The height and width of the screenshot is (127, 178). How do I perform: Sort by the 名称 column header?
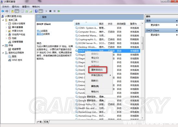(x=86, y=24)
